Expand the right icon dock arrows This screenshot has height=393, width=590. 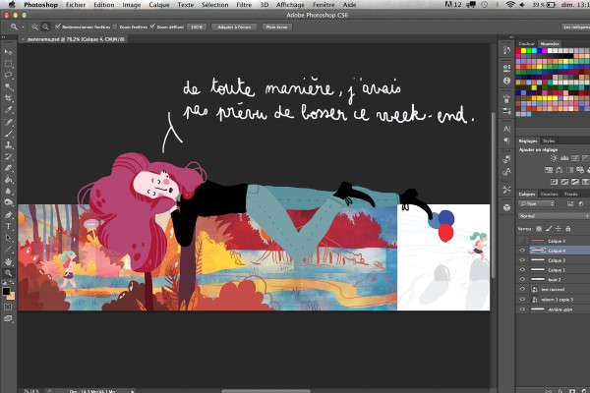pos(511,37)
